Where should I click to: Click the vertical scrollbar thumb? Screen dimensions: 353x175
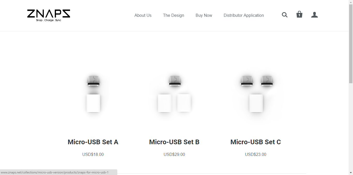[x=351, y=44]
